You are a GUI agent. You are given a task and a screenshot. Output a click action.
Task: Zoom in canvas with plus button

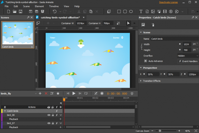click(x=179, y=131)
